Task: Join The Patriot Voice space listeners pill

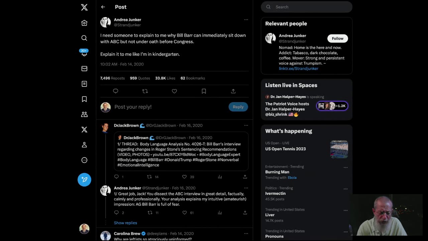Action: point(332,106)
